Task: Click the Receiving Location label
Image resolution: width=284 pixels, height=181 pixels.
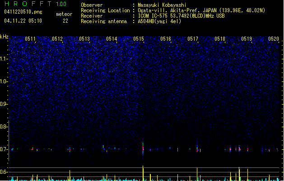Action: pos(105,10)
